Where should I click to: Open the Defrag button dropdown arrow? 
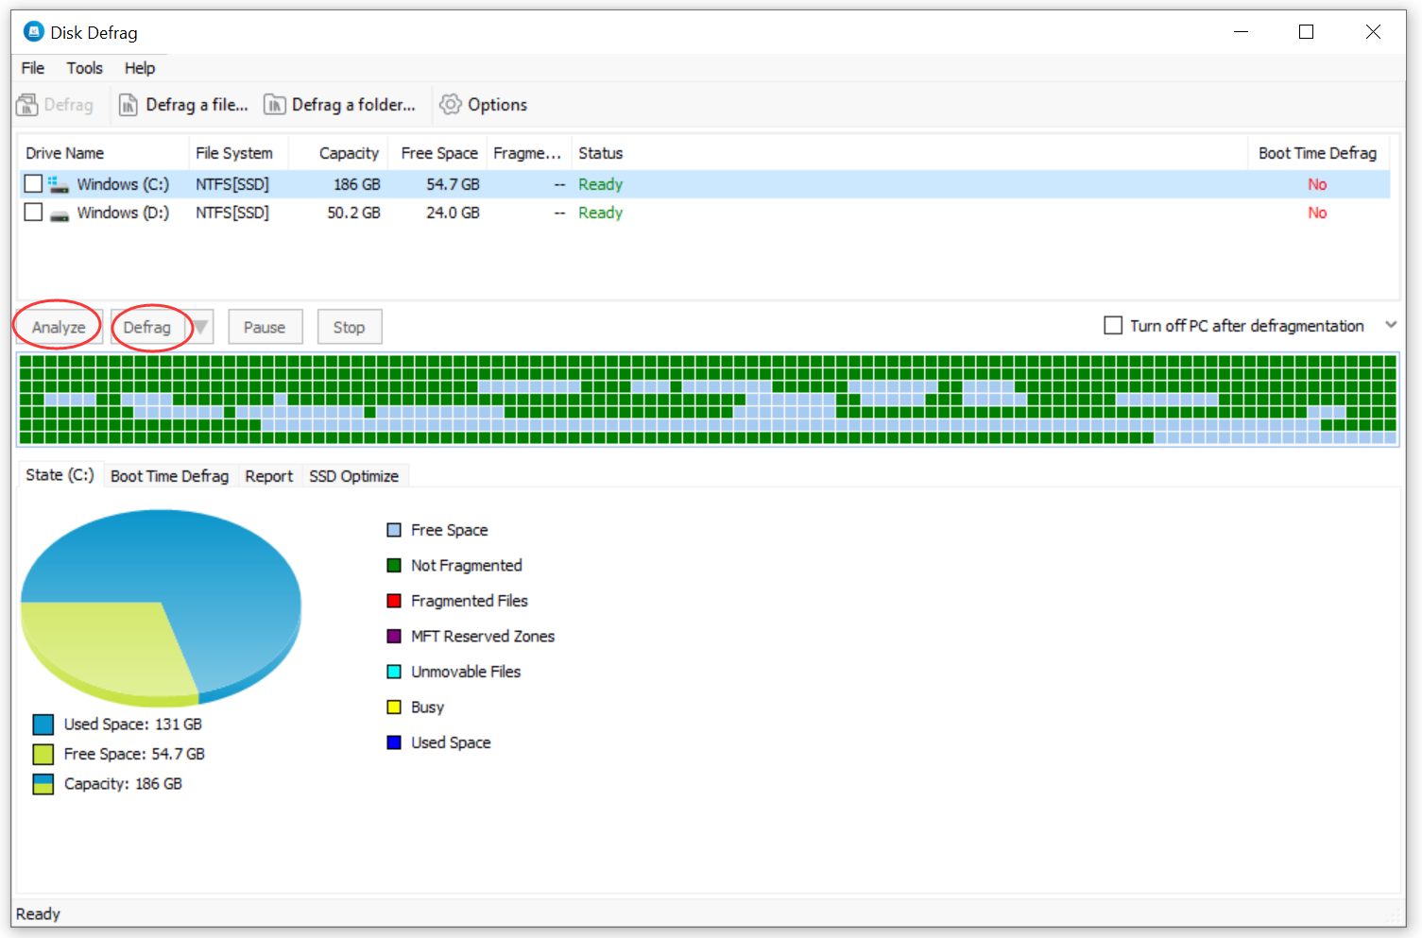pos(200,326)
